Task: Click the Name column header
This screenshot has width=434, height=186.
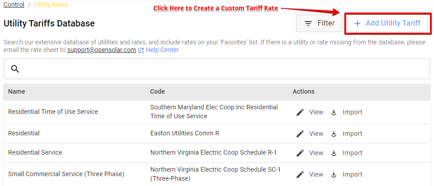Action: pyautogui.click(x=16, y=91)
